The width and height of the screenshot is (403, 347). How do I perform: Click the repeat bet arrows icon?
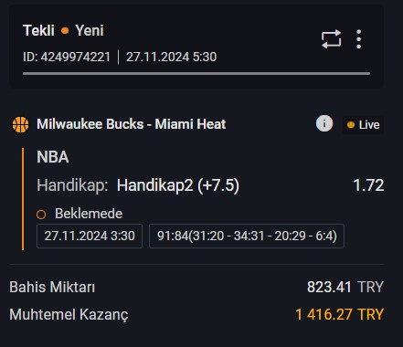pos(331,39)
